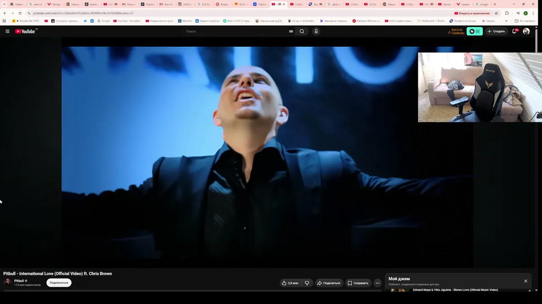Reload the current page
This screenshot has height=304, width=542.
(20, 13)
